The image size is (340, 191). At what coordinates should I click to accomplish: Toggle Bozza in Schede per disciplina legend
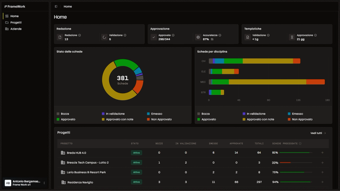[x=204, y=114]
